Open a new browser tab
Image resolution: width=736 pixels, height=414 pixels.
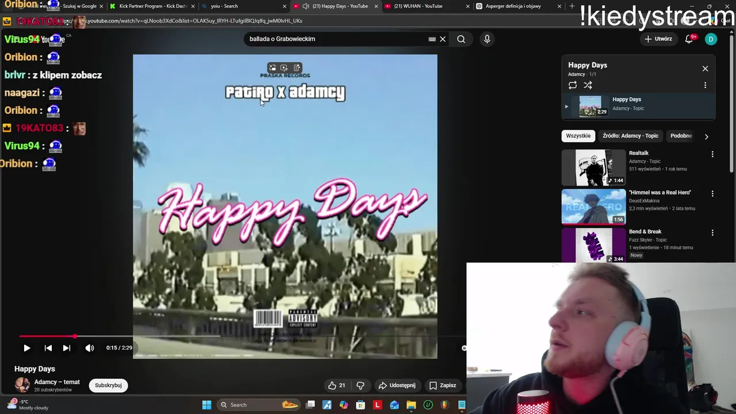coord(572,6)
